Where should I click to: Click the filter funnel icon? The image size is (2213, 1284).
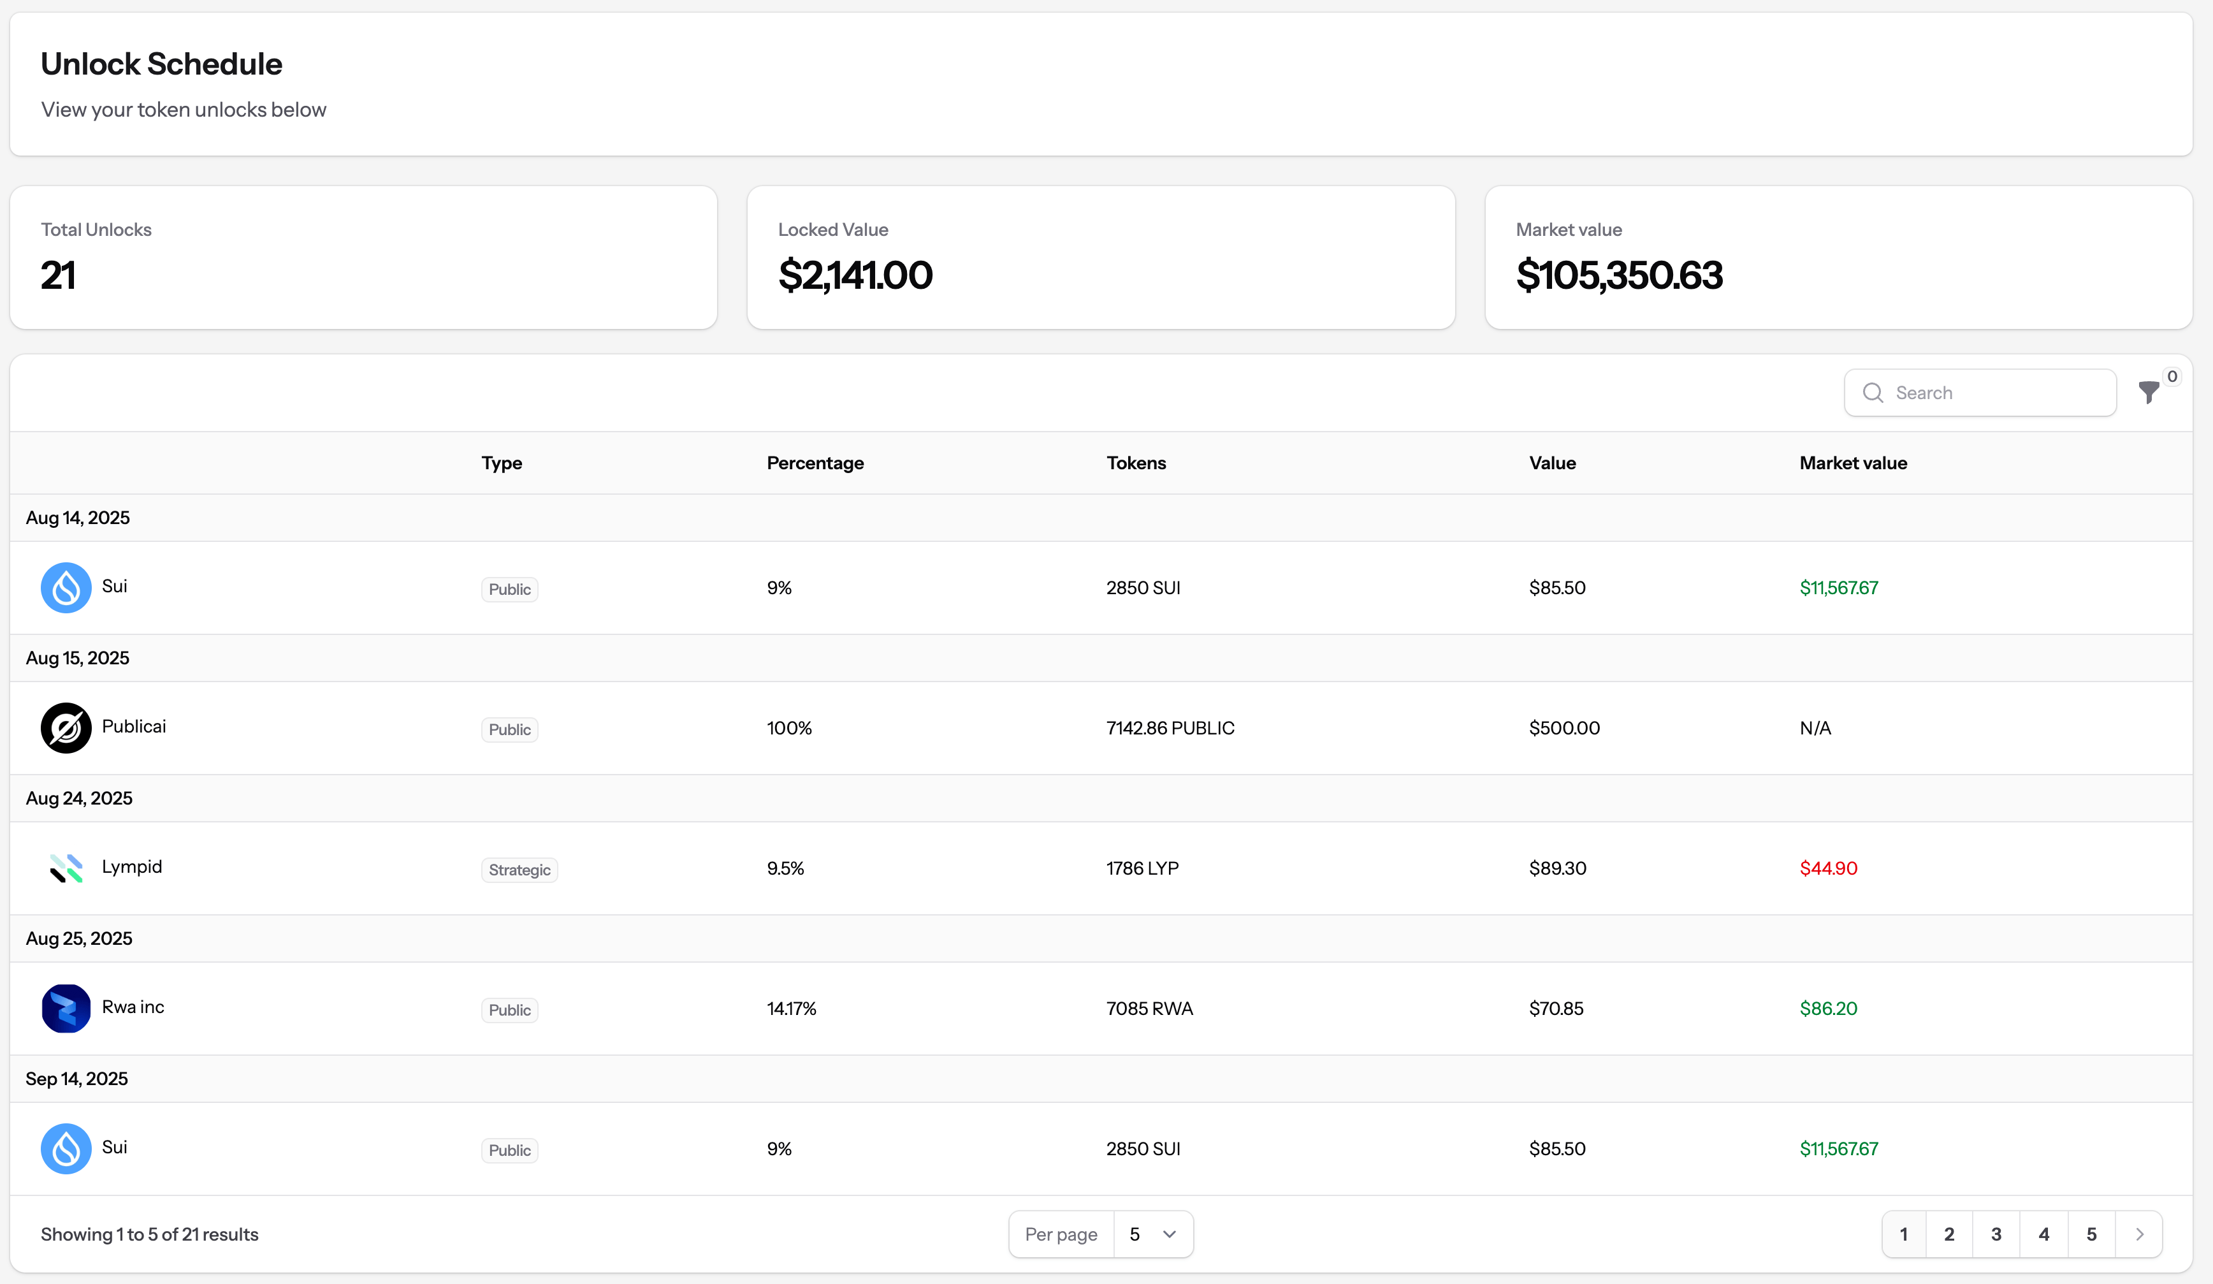2148,393
